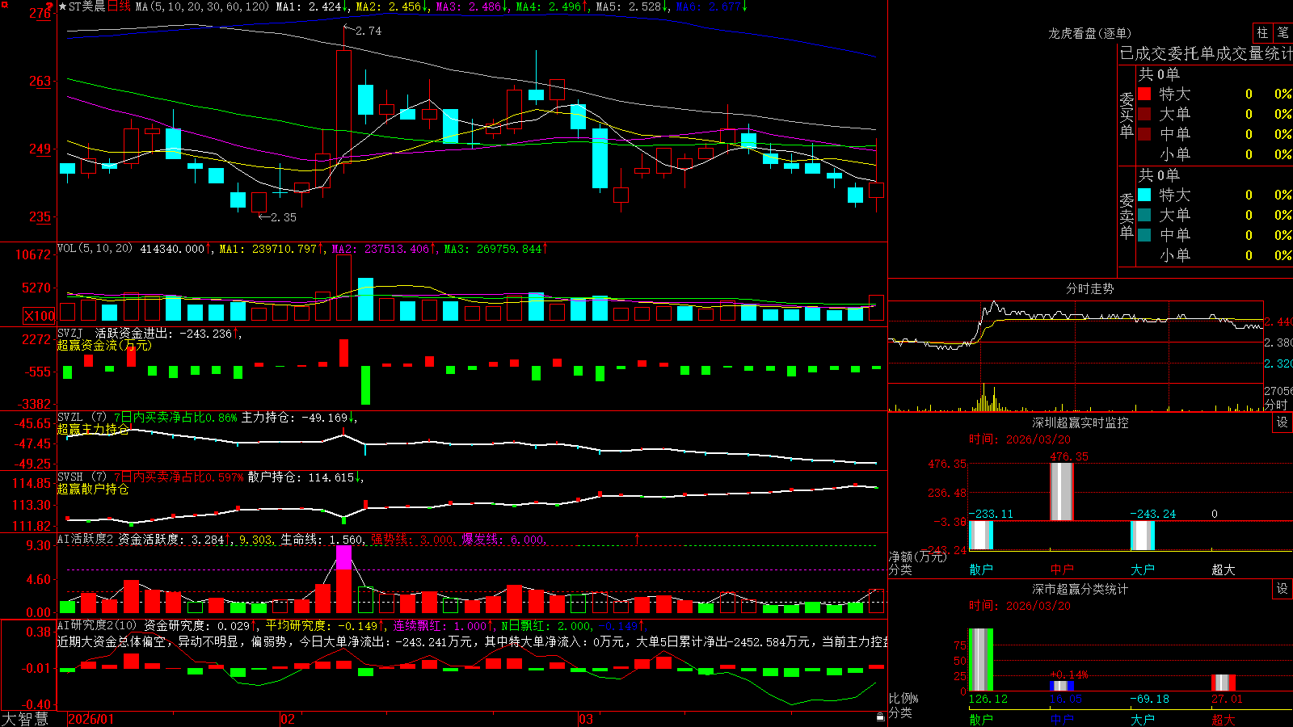The image size is (1293, 727).
Task: Click the 超赢主力持仓 label
Action: pos(93,429)
